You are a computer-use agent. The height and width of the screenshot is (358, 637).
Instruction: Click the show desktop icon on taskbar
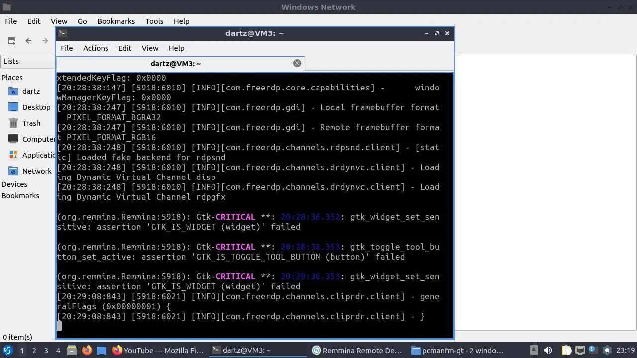click(102, 350)
